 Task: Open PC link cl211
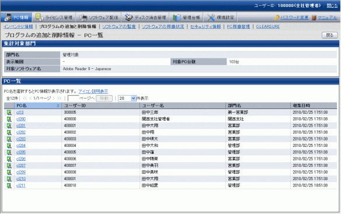pos(21,185)
